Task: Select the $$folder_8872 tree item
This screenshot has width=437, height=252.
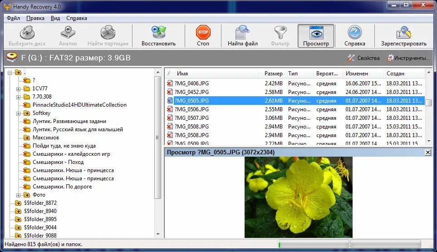Action: (40, 203)
